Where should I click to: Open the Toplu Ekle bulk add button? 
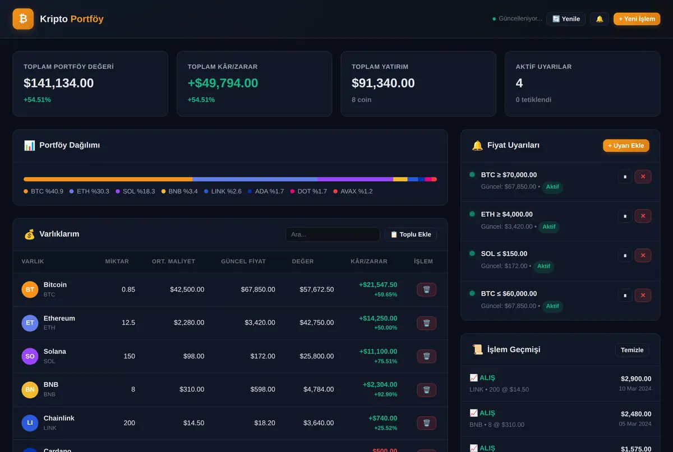tap(411, 234)
